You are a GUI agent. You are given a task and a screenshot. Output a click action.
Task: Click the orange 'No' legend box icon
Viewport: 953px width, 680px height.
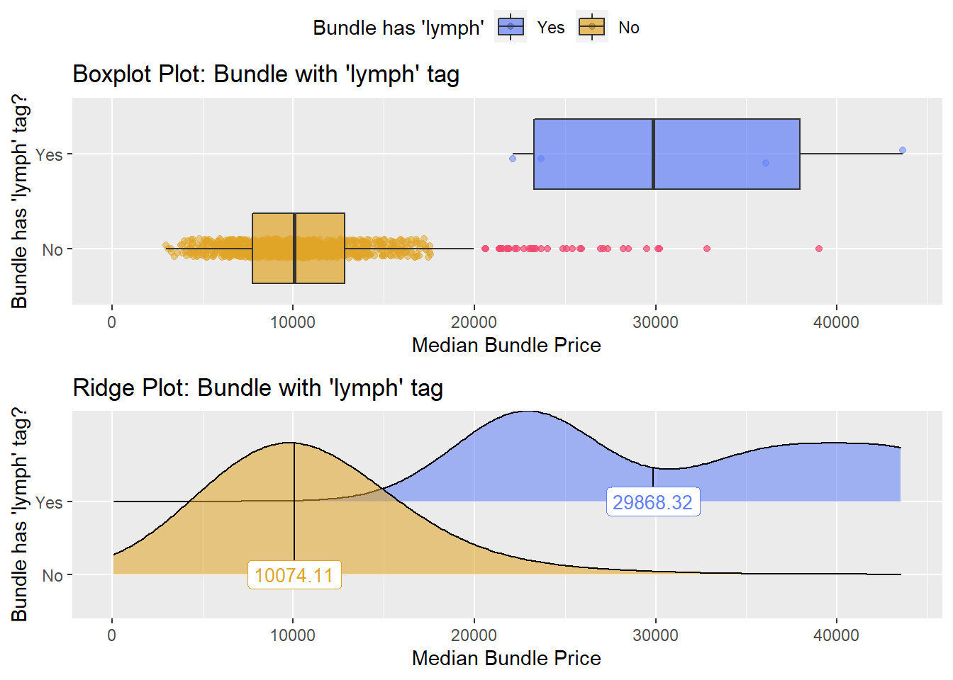592,27
